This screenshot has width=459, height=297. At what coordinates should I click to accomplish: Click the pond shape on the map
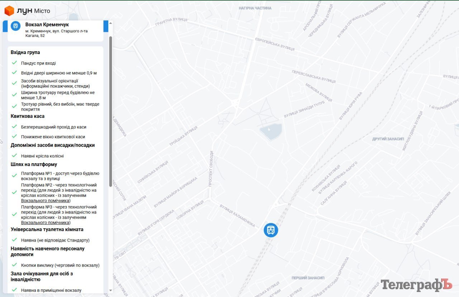pyautogui.click(x=270, y=132)
